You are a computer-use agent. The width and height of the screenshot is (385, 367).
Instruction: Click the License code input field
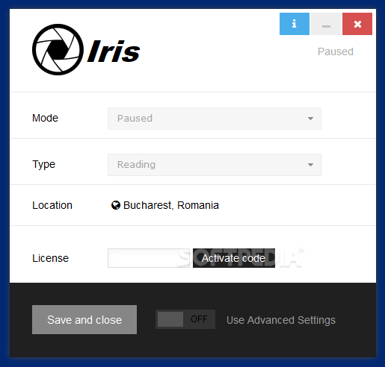[149, 258]
